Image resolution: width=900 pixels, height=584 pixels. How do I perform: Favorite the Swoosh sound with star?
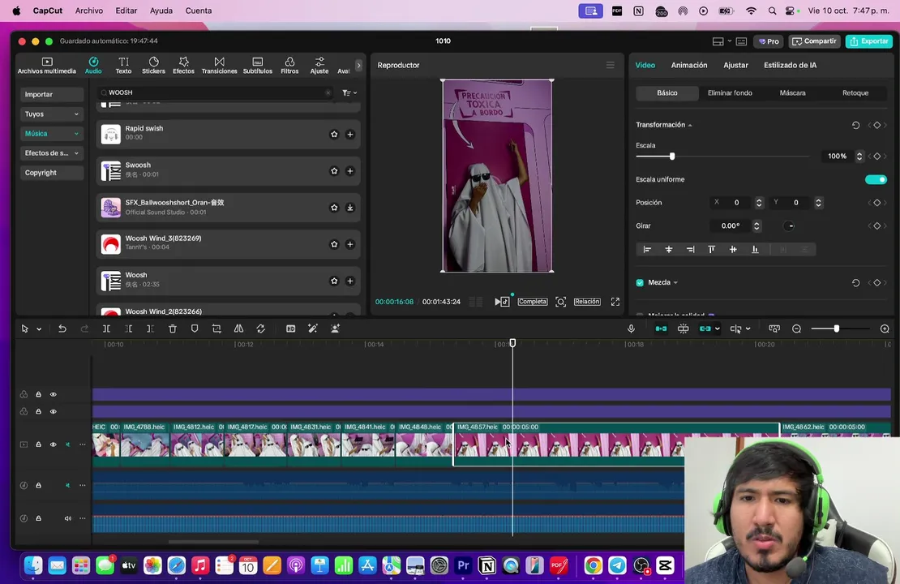tap(334, 171)
